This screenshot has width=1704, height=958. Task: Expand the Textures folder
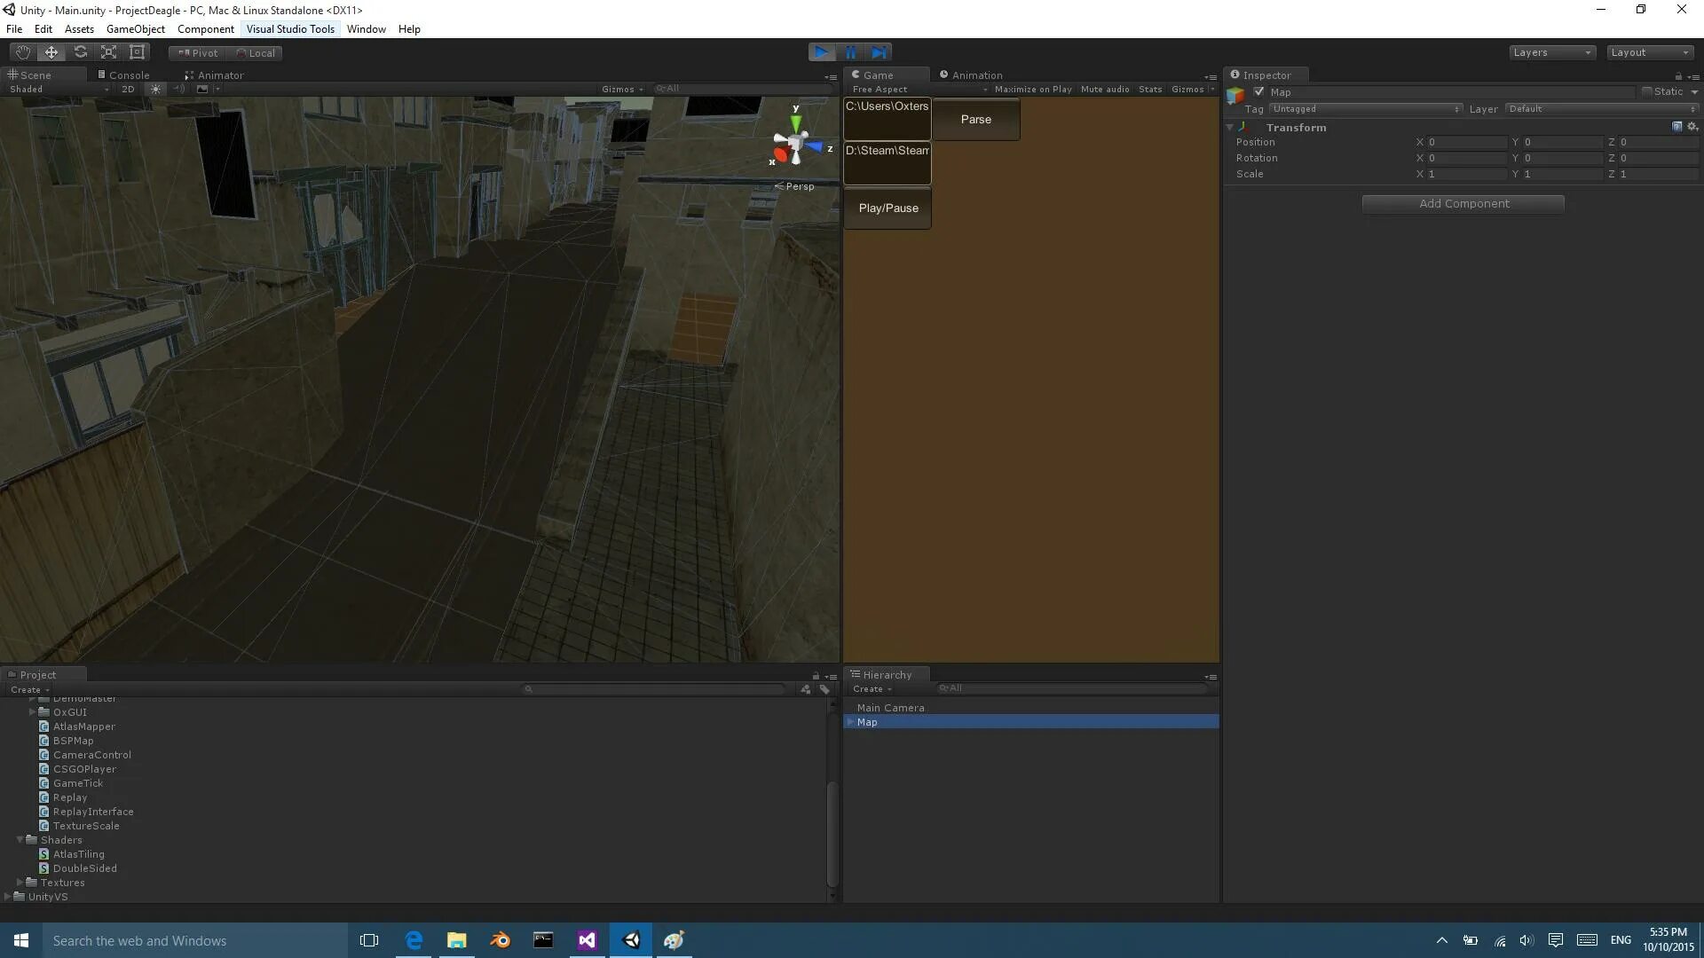click(20, 883)
